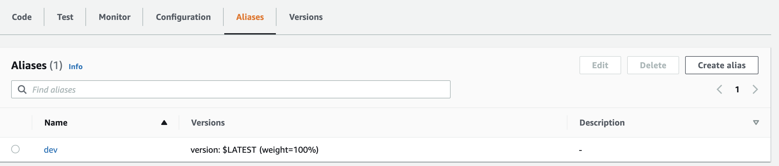Open the dev alias link
Image resolution: width=779 pixels, height=166 pixels.
50,150
